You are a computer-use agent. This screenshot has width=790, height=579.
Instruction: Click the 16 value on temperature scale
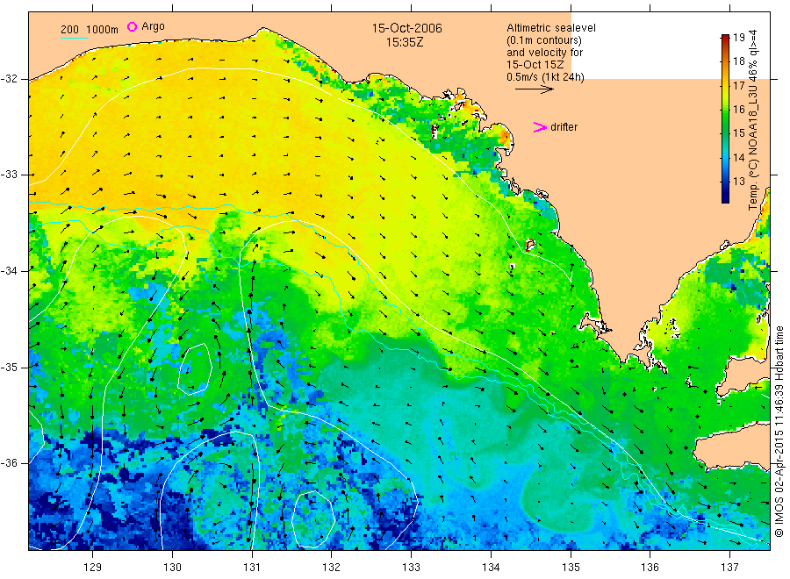(738, 110)
